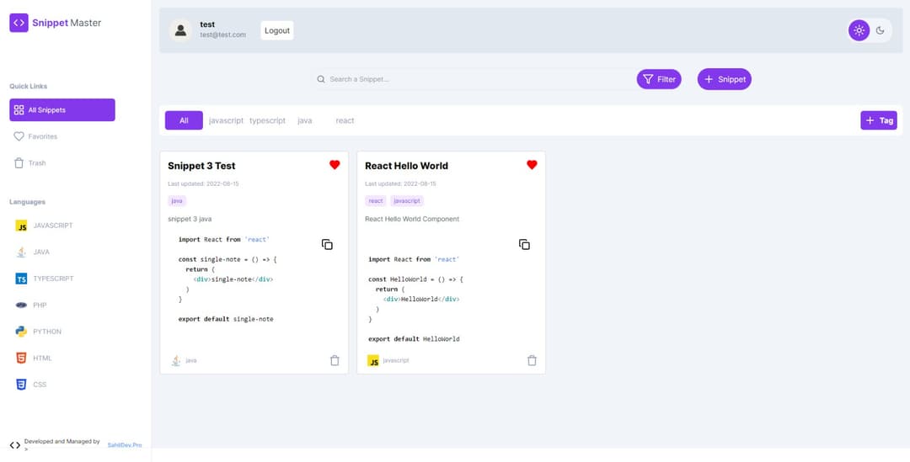Select the PHP language icon
Viewport: 910px width, 462px height.
[21, 305]
